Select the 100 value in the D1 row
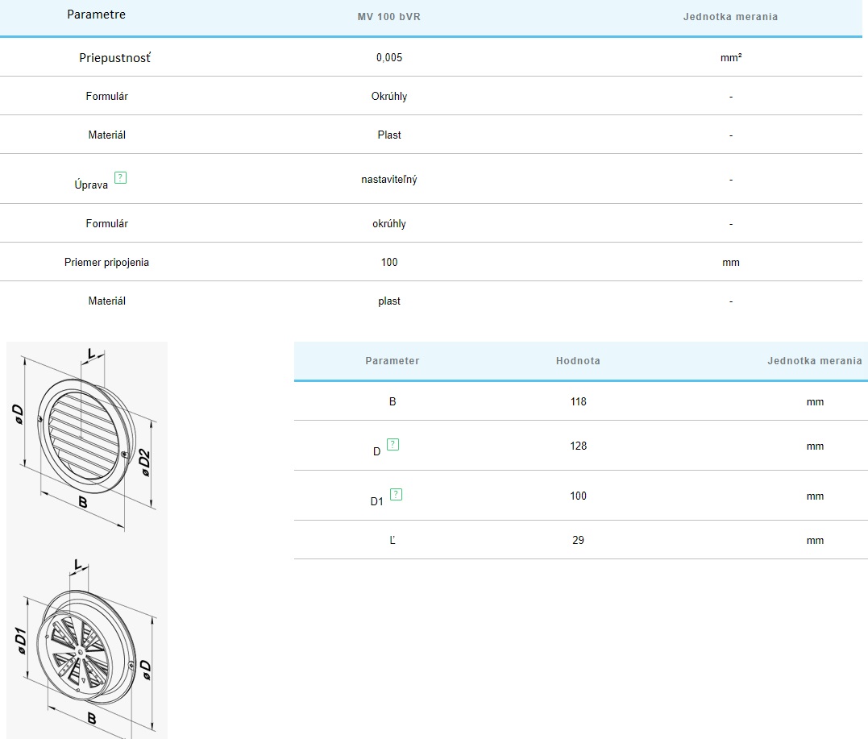Screen dimensions: 868x739 pos(578,496)
